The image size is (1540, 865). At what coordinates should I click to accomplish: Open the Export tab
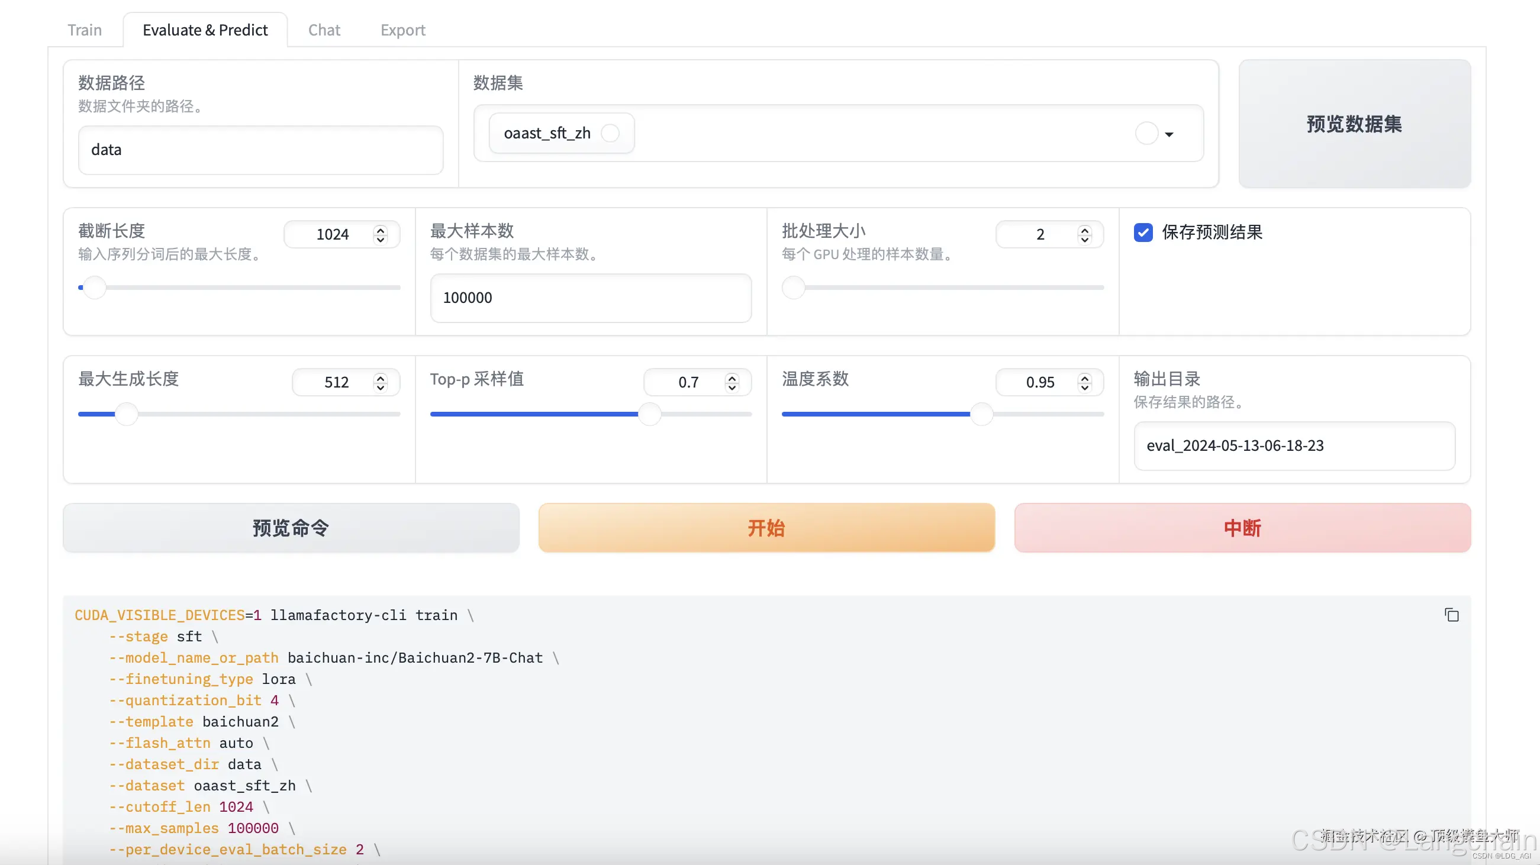click(403, 30)
